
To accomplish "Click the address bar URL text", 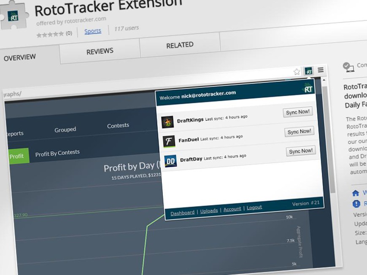I will coord(13,94).
